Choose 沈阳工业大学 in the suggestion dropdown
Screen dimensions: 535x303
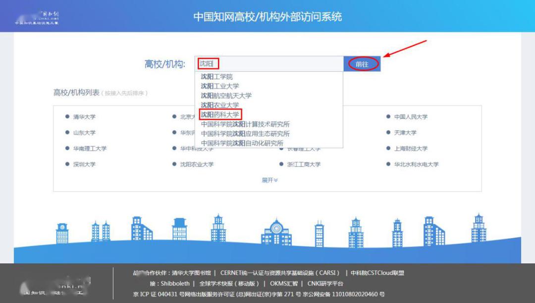coord(220,86)
